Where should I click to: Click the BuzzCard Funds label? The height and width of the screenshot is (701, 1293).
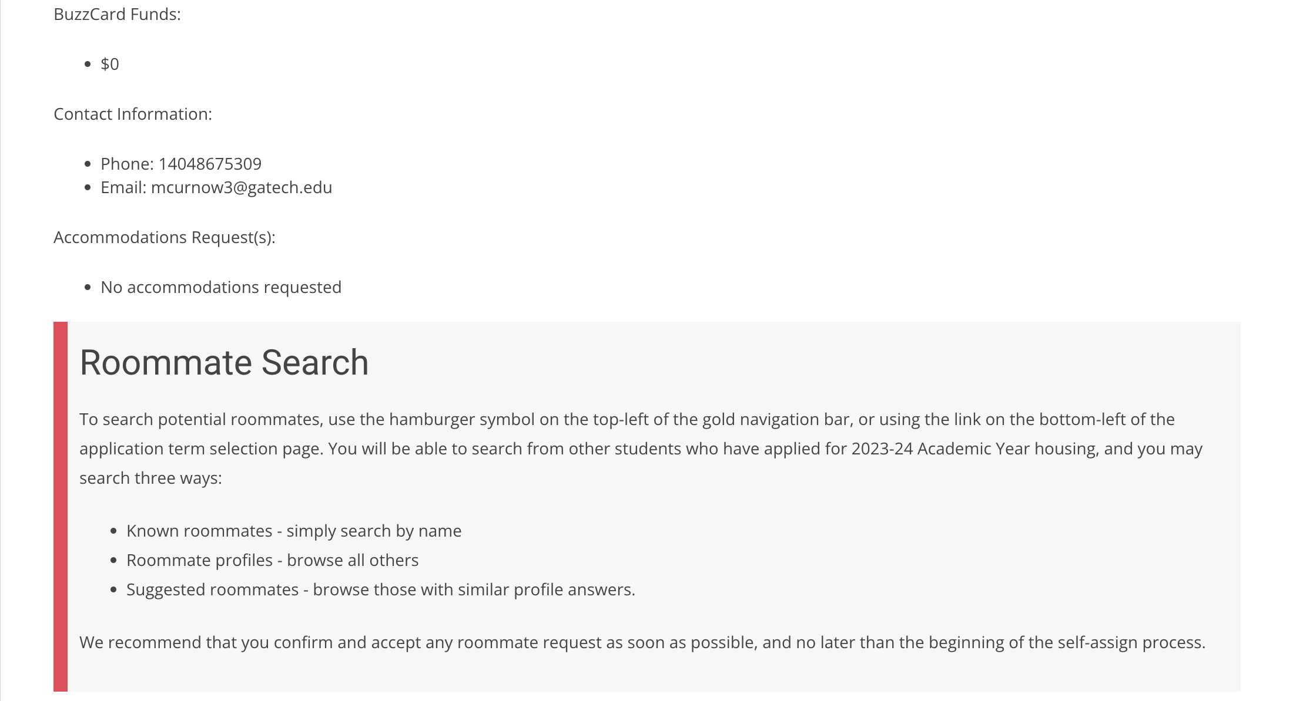pyautogui.click(x=118, y=14)
